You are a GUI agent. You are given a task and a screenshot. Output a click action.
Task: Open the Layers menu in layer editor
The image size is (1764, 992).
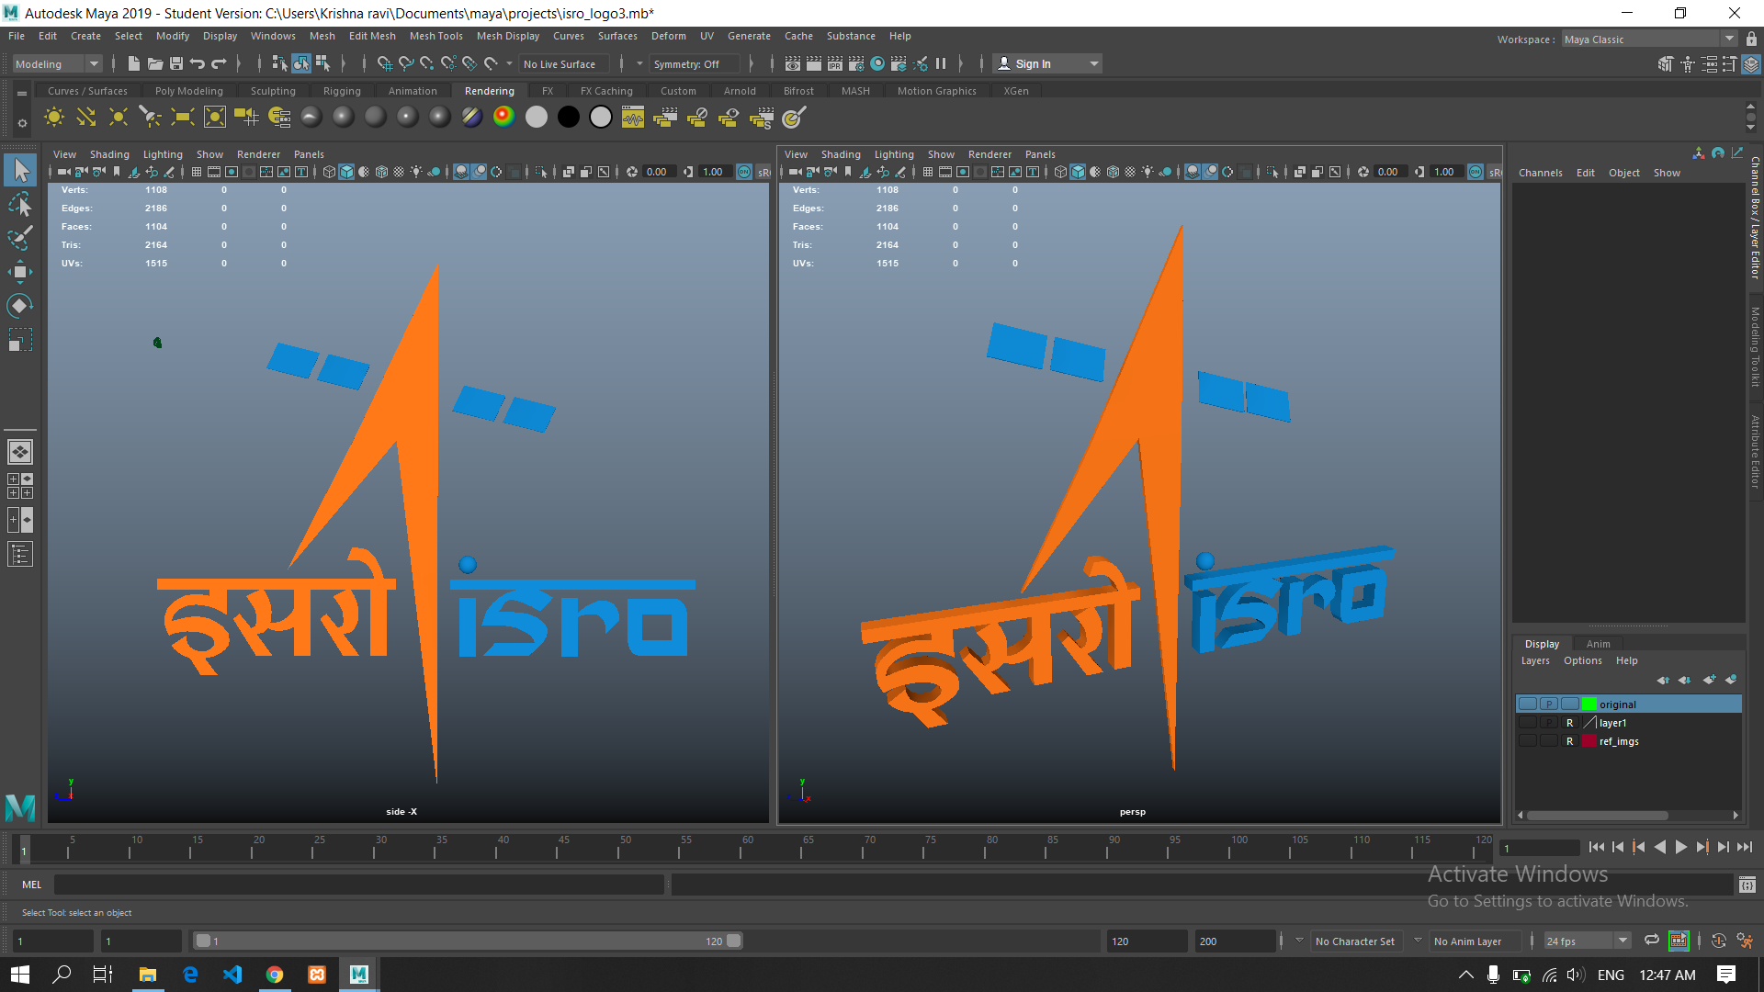pyautogui.click(x=1535, y=660)
